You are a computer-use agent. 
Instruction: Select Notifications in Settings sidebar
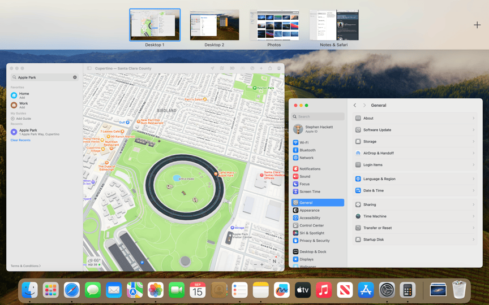[318, 169]
